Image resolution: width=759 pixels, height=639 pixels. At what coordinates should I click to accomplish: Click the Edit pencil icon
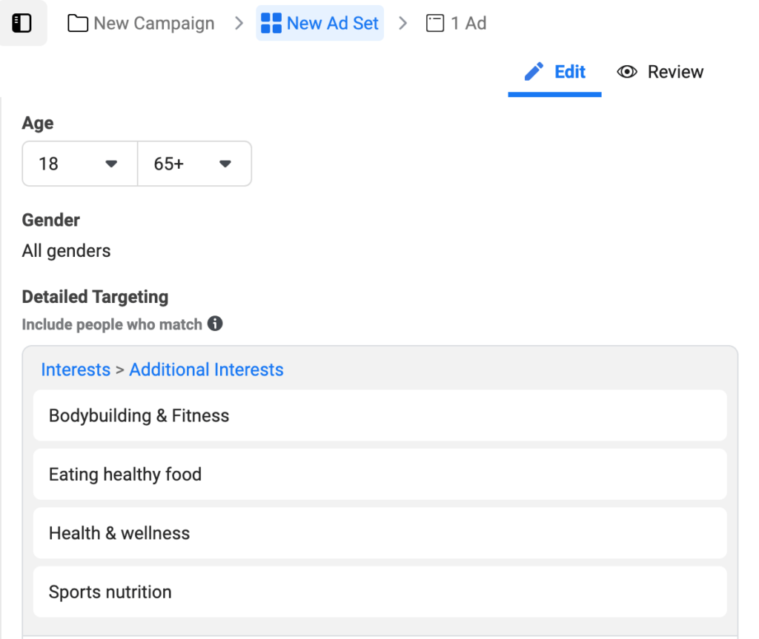[534, 72]
